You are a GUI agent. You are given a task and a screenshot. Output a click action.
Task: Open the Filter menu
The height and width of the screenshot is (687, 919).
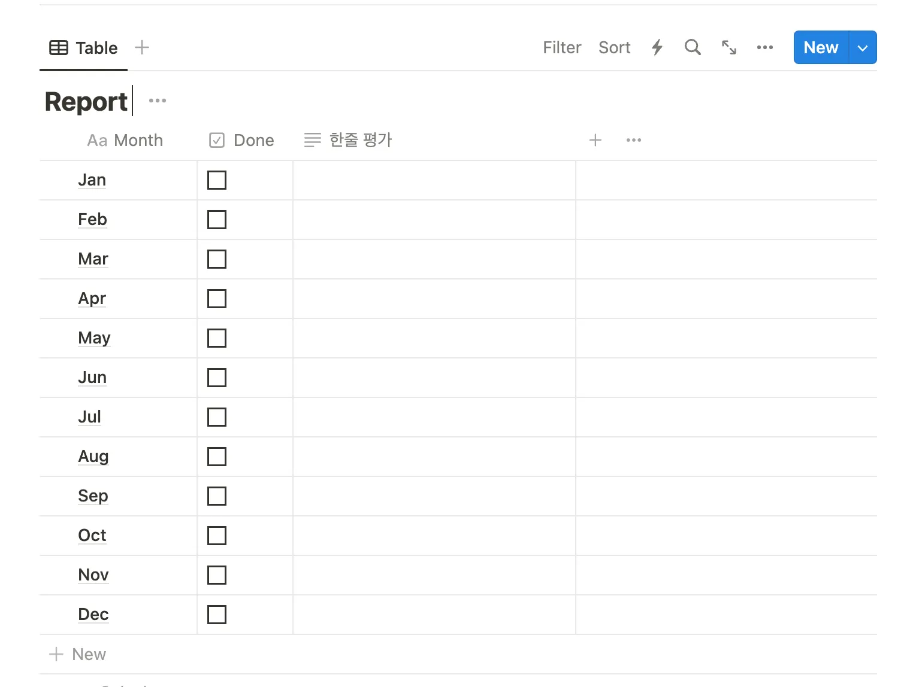click(562, 47)
